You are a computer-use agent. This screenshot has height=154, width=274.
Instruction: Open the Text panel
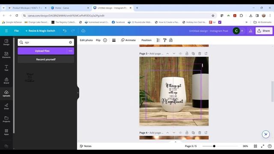point(6,68)
